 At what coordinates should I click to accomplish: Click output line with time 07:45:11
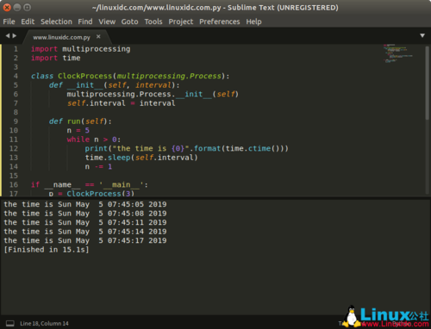(x=85, y=222)
